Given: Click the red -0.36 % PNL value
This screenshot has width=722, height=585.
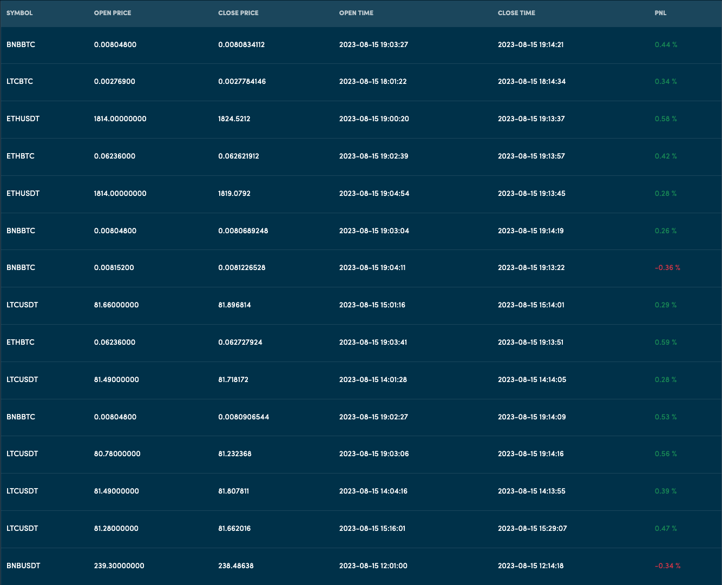Looking at the screenshot, I should point(667,268).
